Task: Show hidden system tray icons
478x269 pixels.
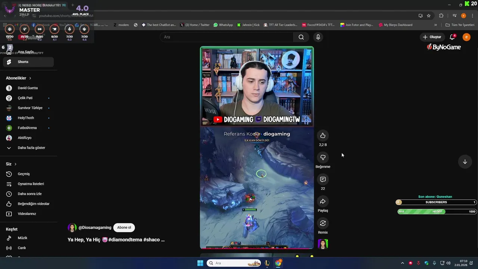Action: (402, 263)
